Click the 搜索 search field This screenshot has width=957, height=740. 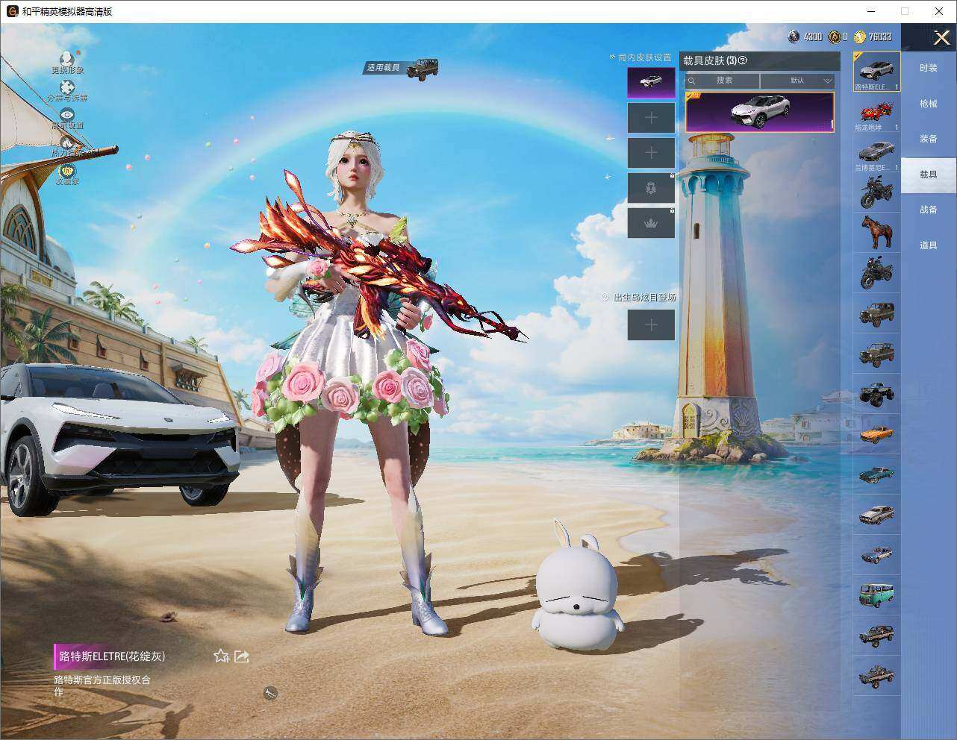(723, 81)
